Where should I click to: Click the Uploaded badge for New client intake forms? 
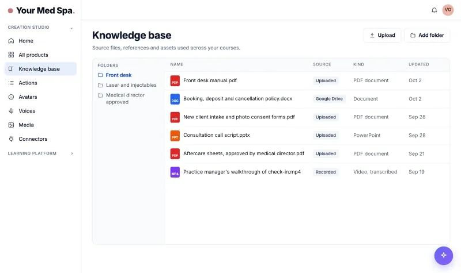click(326, 117)
